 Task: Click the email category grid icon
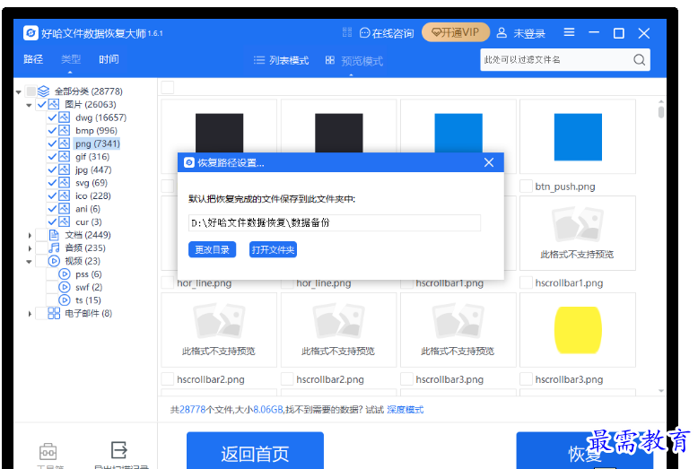(54, 313)
